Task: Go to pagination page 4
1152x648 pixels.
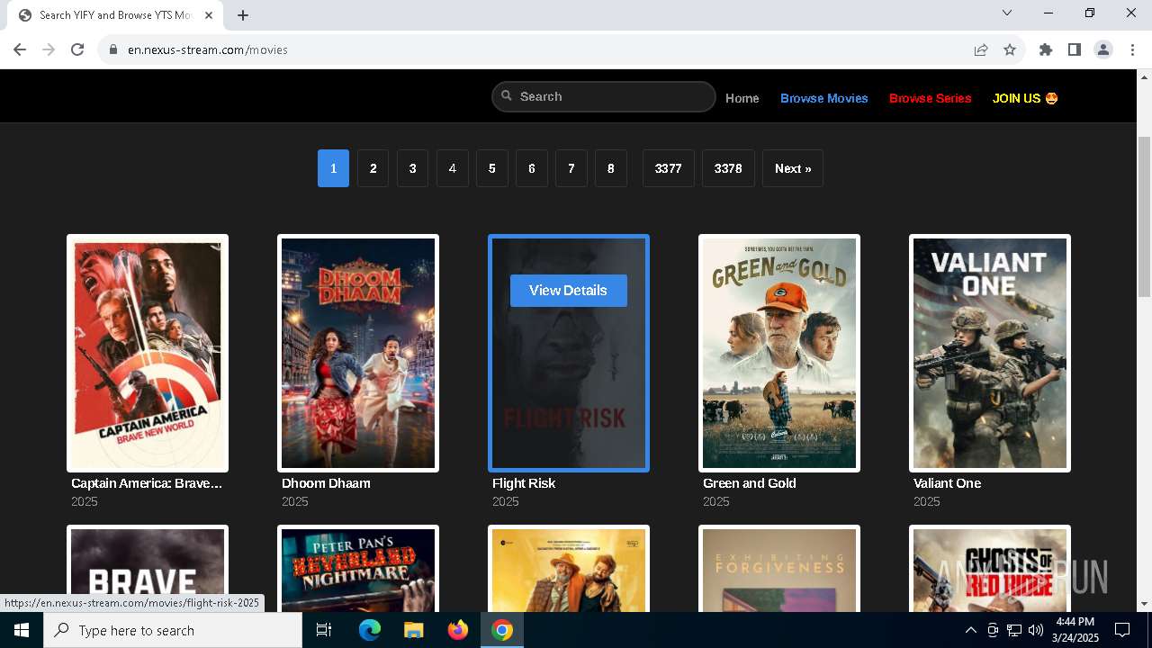Action: tap(452, 168)
